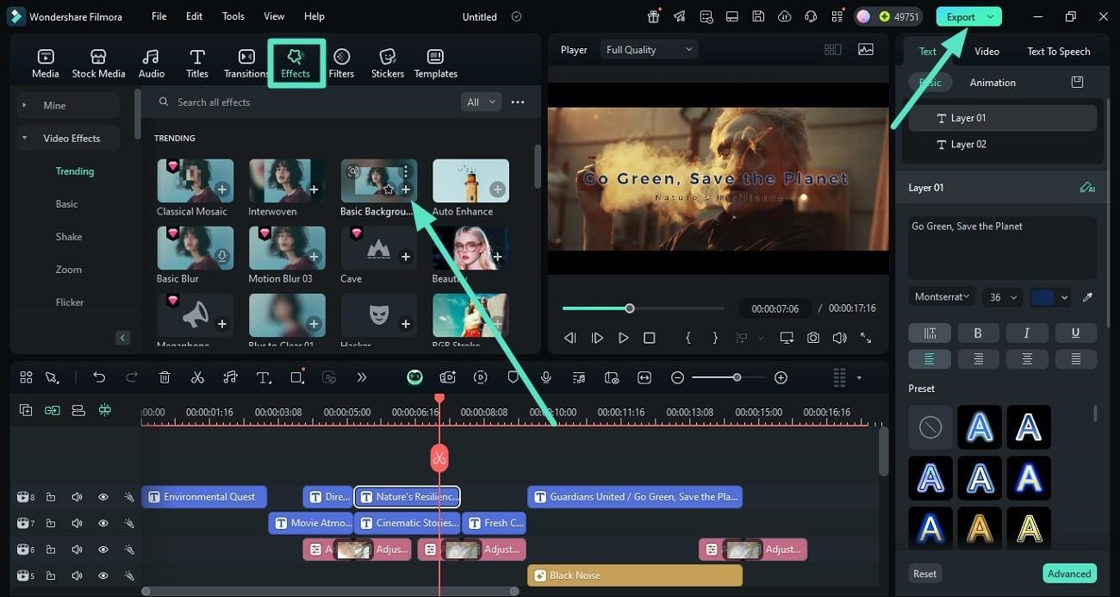
Task: Open the Montserrat font dropdown
Action: (942, 297)
